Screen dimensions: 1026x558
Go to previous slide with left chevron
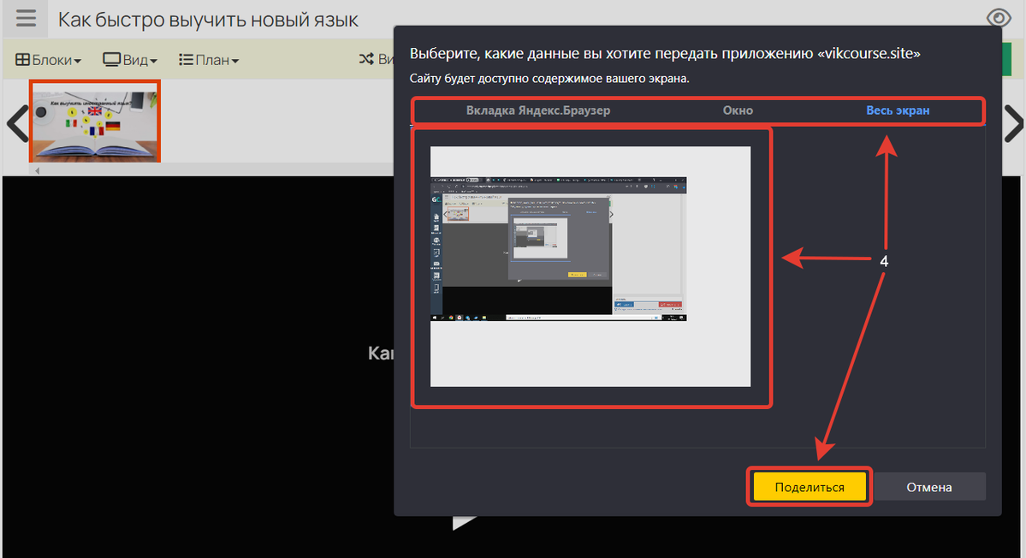point(16,124)
